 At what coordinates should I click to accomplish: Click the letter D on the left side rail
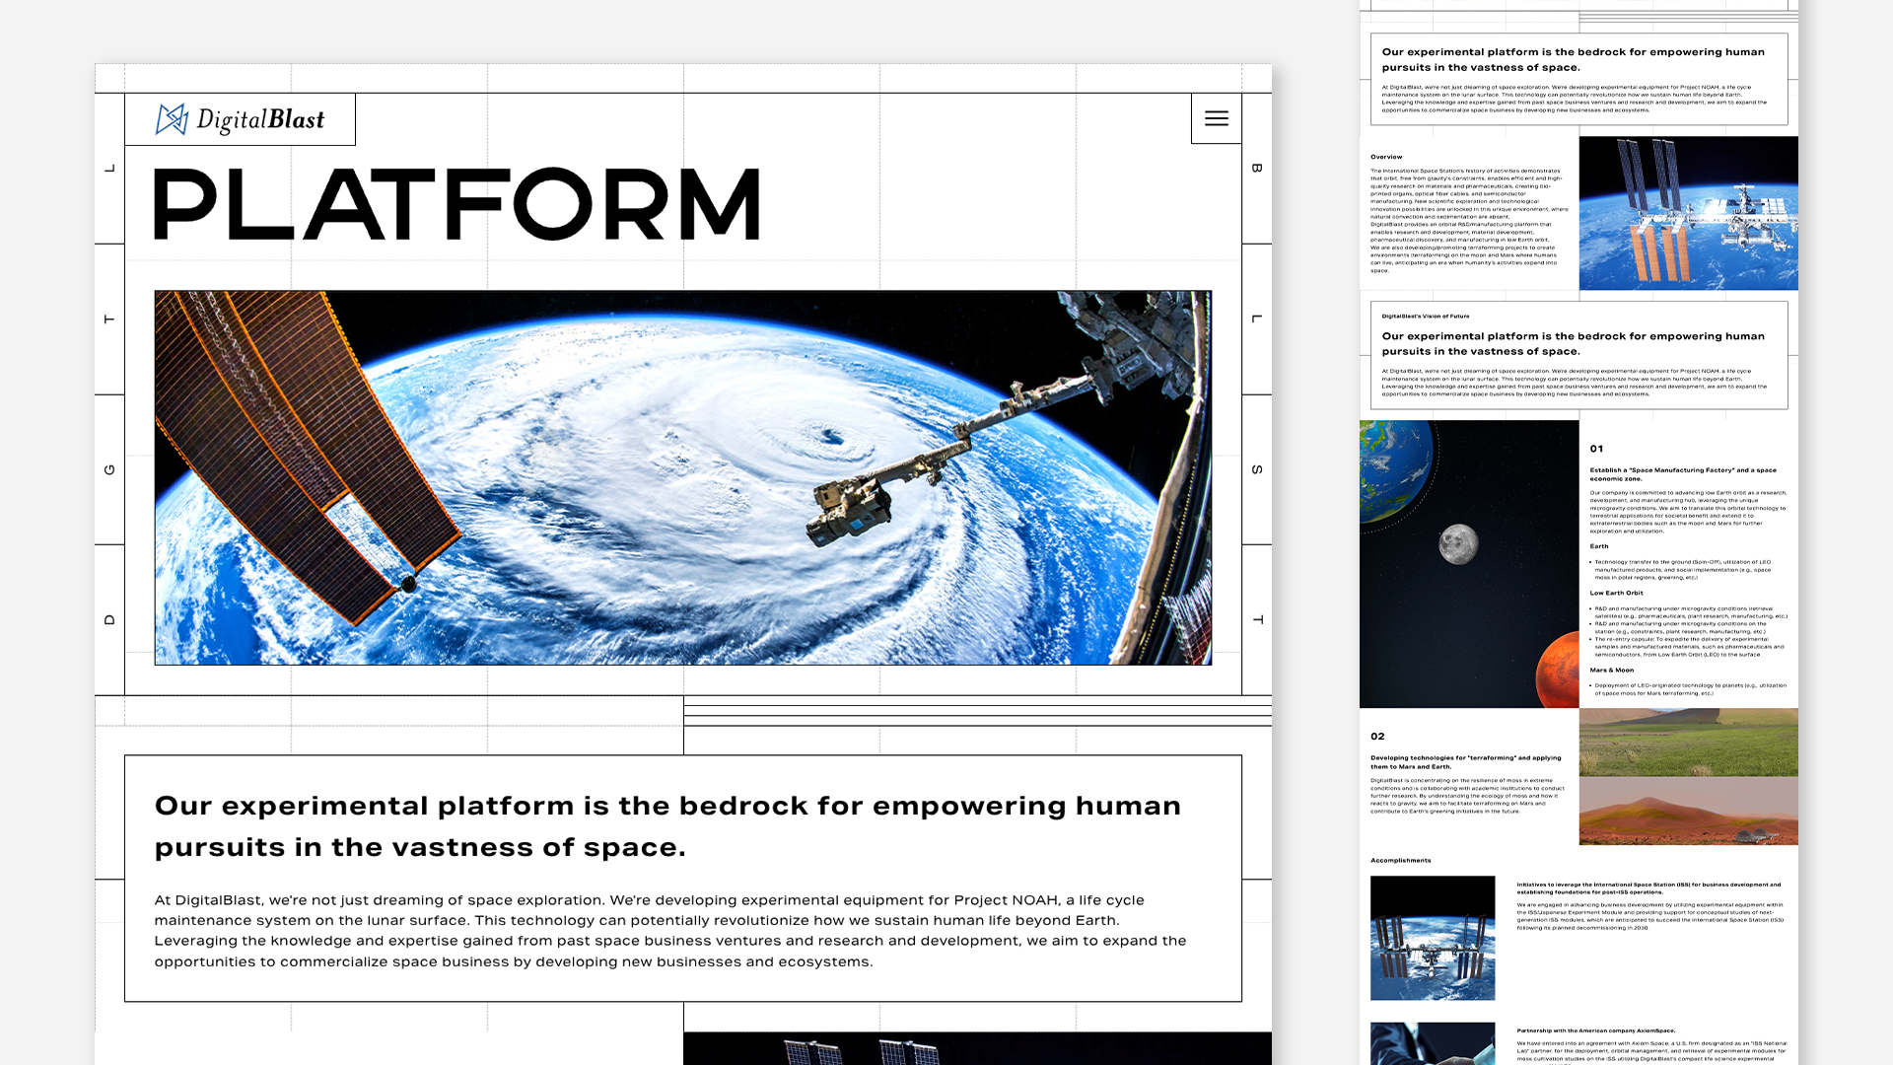[109, 620]
